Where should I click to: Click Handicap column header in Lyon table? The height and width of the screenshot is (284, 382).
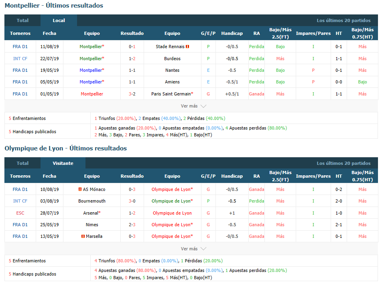coord(232,176)
